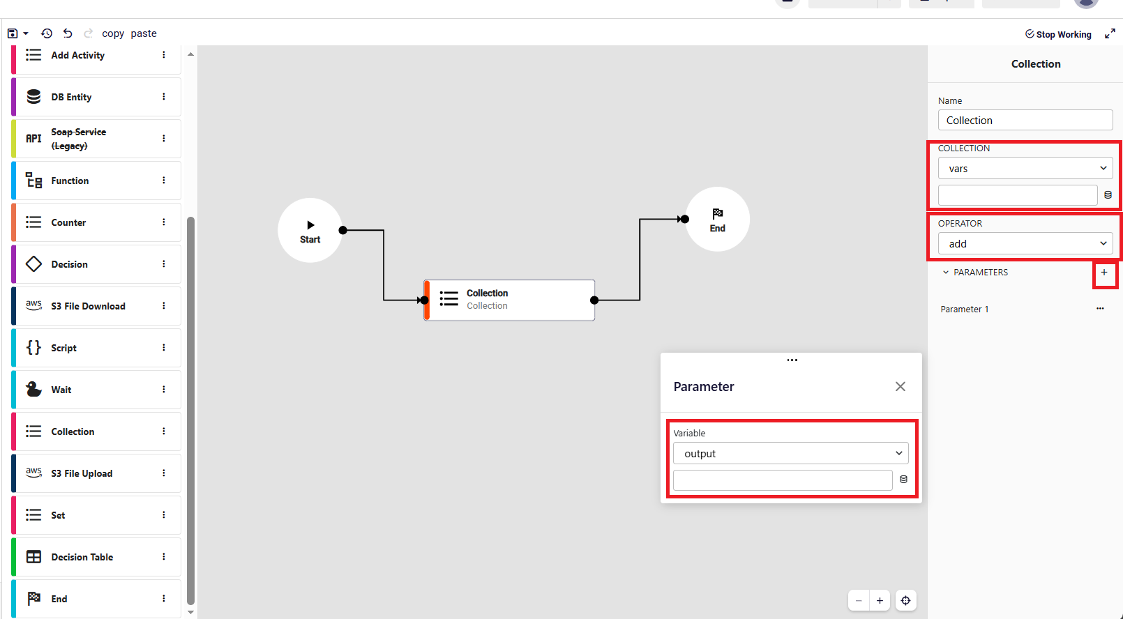Screen dimensions: 1123x619
Task: Select DB Entity database icon
Action: 33,97
